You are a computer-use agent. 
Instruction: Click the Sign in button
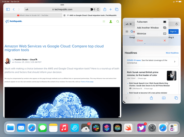coord(173,32)
